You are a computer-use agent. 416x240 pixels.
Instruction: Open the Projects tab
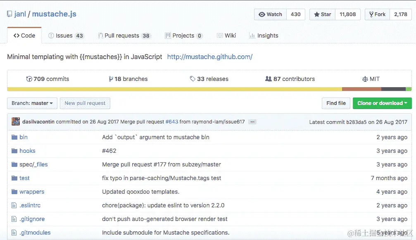(183, 36)
